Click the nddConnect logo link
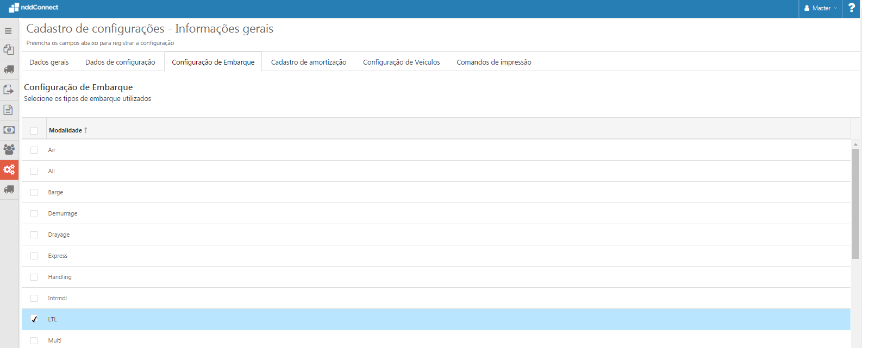The image size is (869, 348). (x=34, y=8)
